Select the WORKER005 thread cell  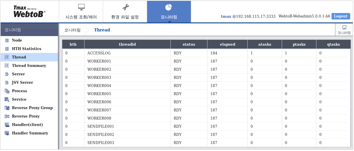pyautogui.click(x=127, y=94)
